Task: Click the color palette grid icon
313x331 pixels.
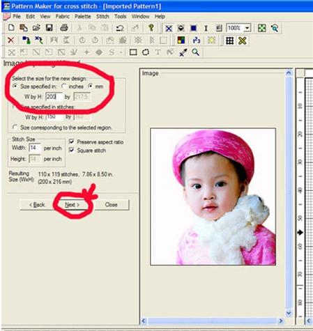Action: point(181,40)
